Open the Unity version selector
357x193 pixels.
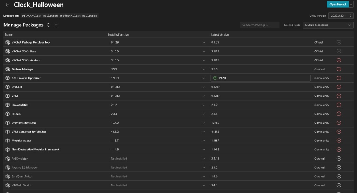pyautogui.click(x=341, y=16)
